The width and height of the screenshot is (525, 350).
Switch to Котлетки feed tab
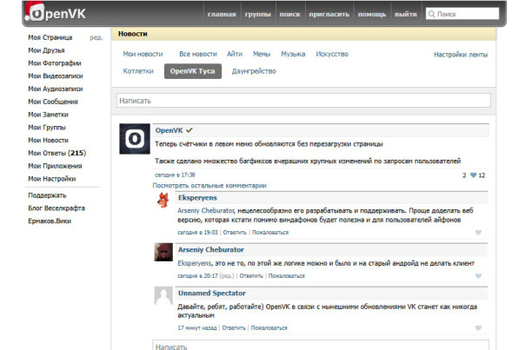[x=138, y=71]
